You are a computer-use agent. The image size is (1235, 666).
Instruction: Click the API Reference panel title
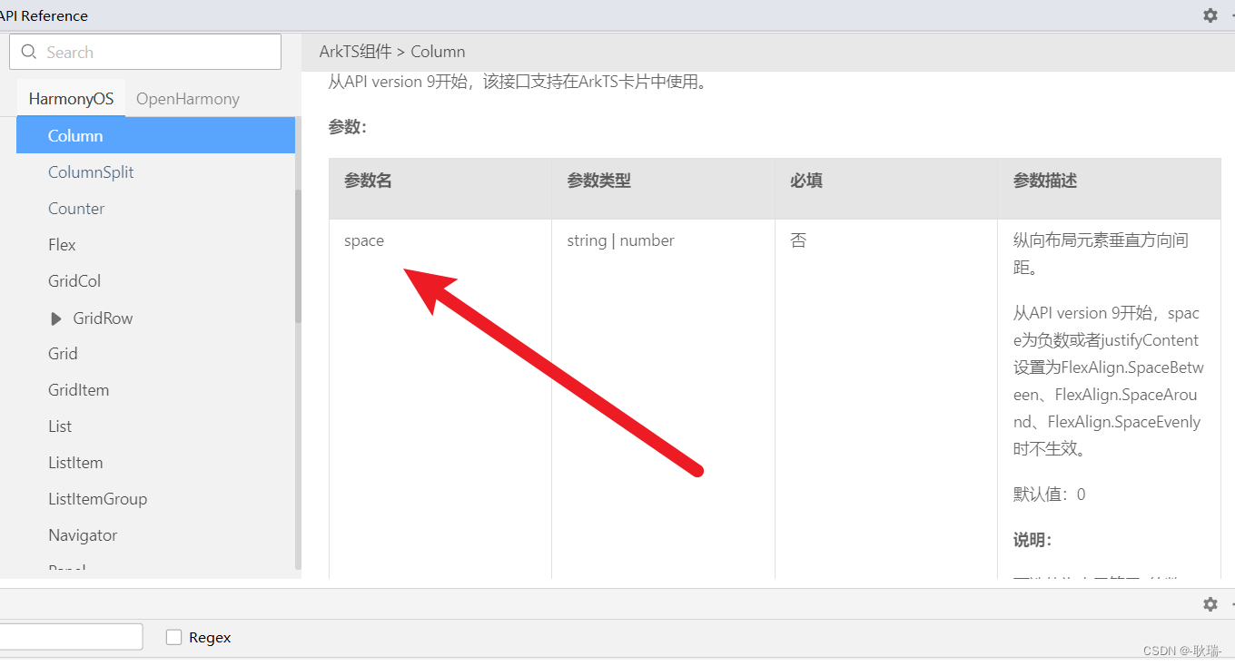(44, 15)
